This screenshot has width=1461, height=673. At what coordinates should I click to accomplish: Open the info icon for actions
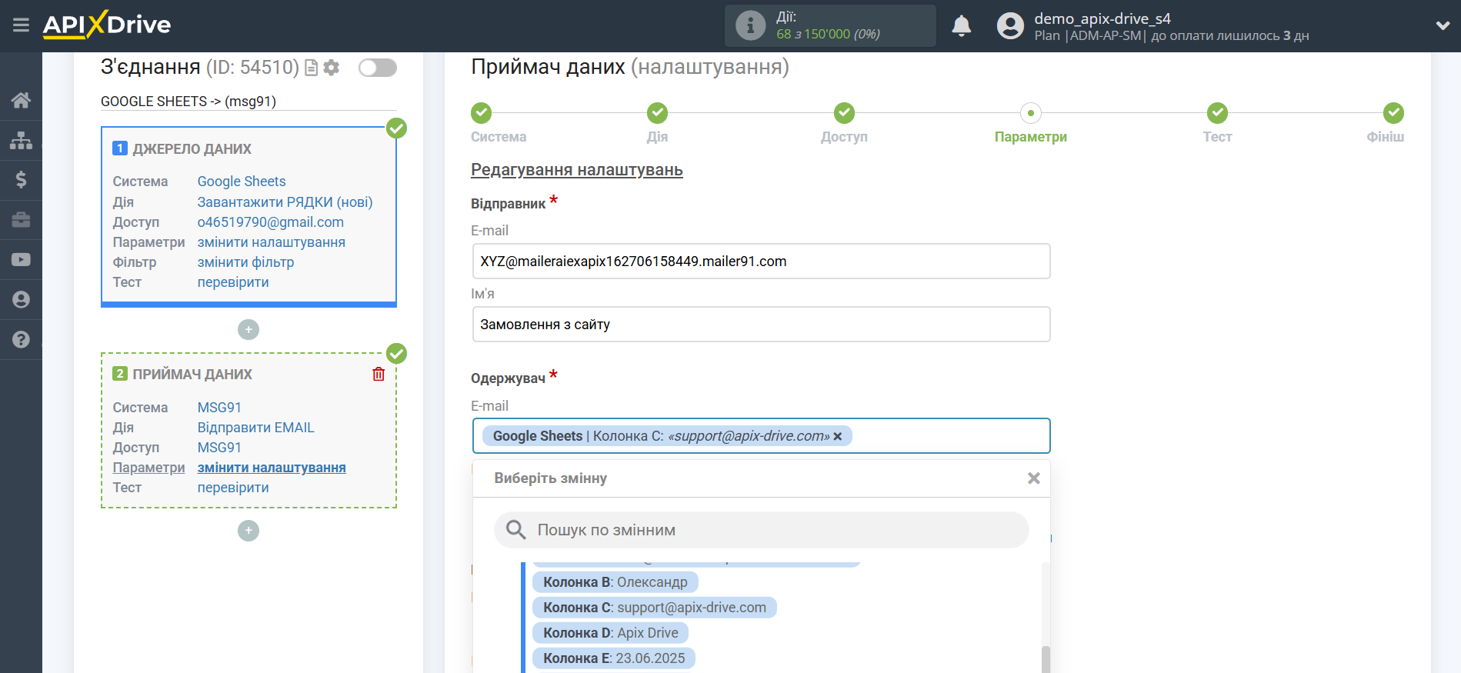[750, 25]
